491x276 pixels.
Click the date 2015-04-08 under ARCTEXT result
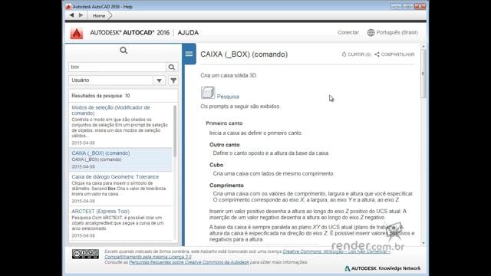[x=83, y=235]
